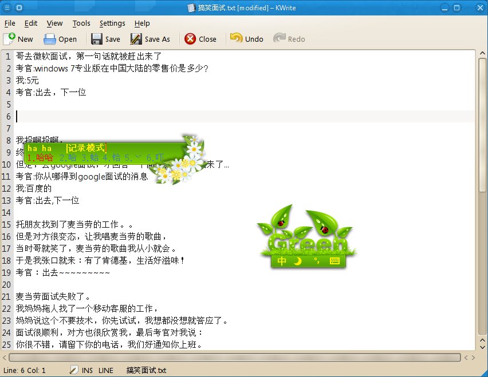Click the New document toolbar icon
Image resolution: width=488 pixels, height=377 pixels.
coord(10,39)
